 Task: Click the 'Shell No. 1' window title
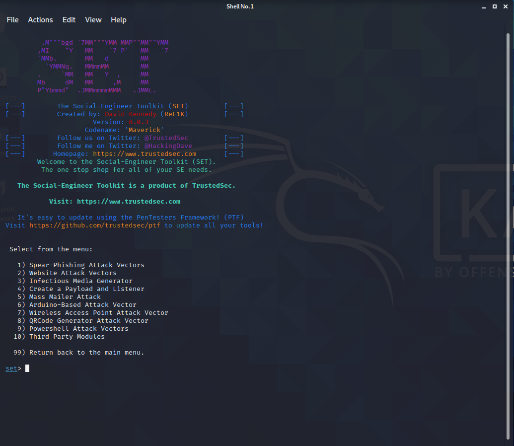pyautogui.click(x=240, y=6)
